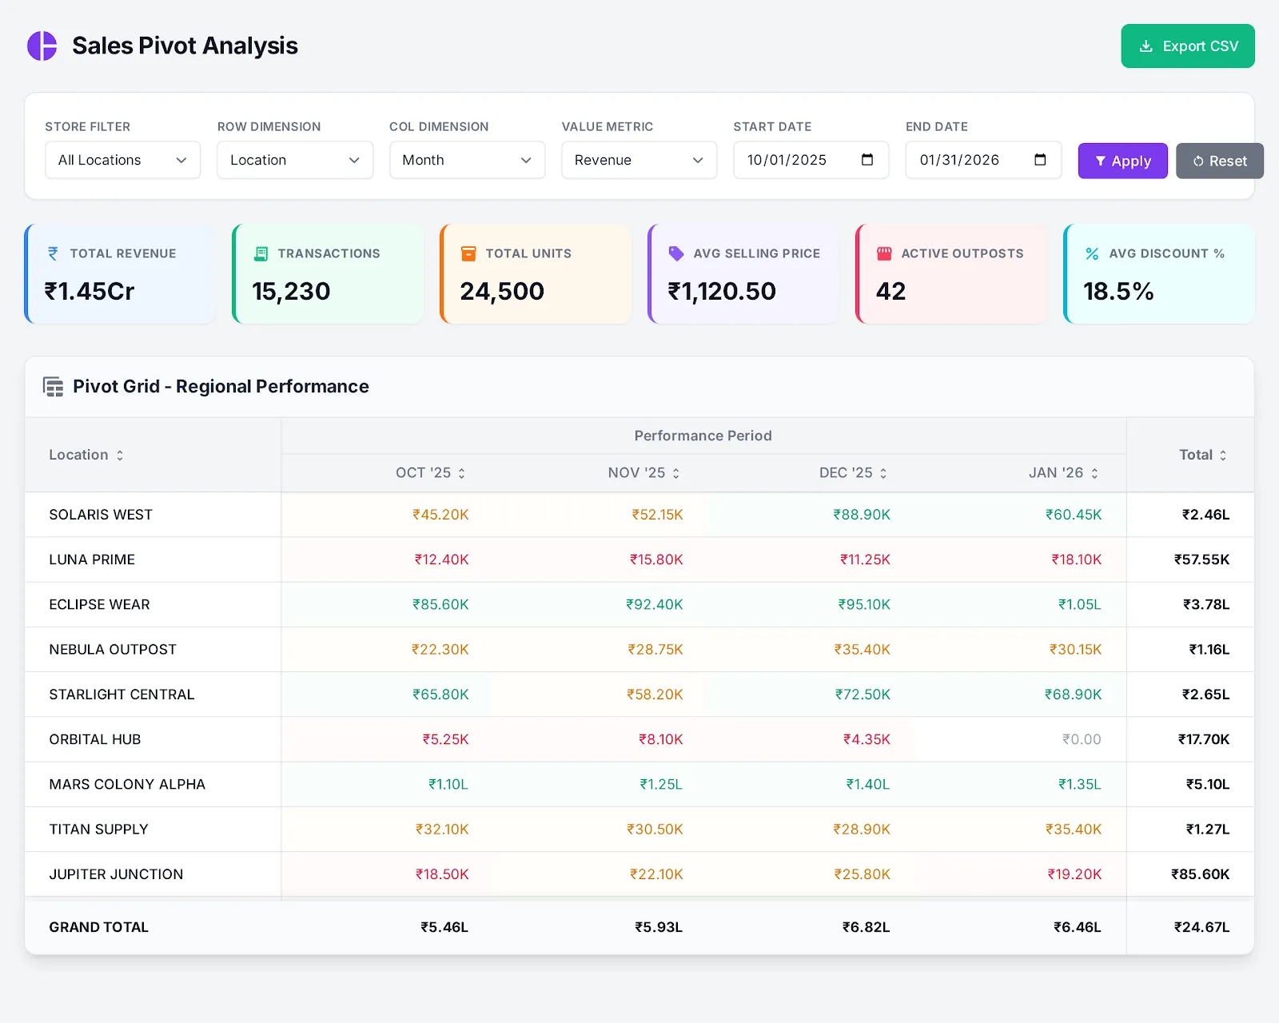Screen dimensions: 1279x1023
Task: Click the pivot grid icon beside Regional Performance
Action: 53,386
